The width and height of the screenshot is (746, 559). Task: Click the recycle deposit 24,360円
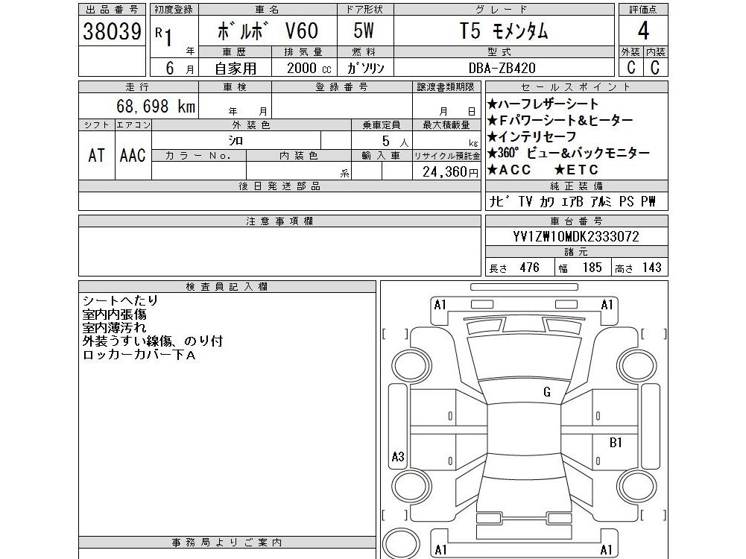coord(450,171)
